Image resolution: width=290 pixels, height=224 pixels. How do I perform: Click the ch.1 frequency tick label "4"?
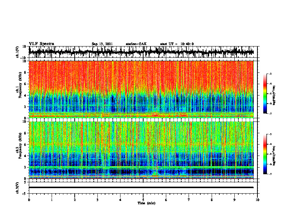[x=25, y=96]
